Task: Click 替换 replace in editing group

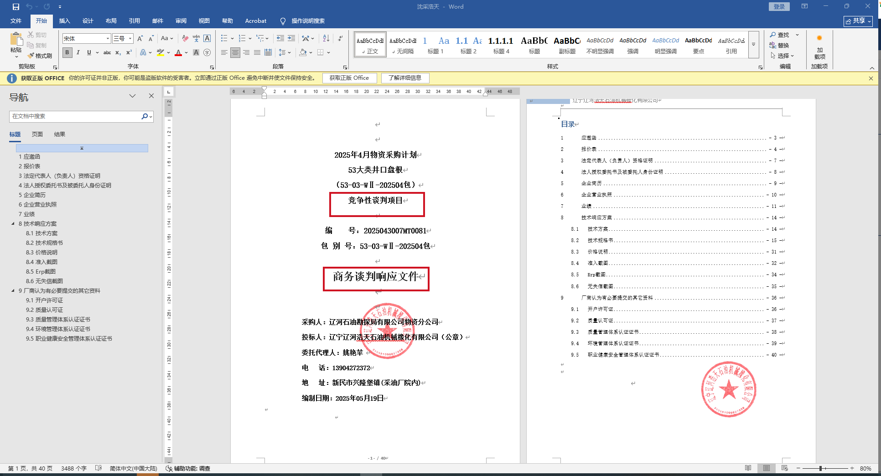Action: pos(779,45)
